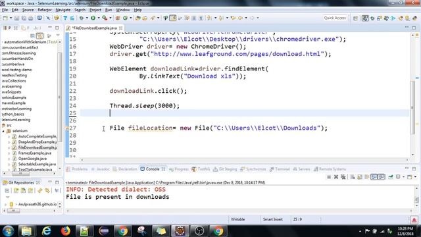The height and width of the screenshot is (237, 421).
Task: Click the Open Type toolbar icon
Action: [137, 18]
